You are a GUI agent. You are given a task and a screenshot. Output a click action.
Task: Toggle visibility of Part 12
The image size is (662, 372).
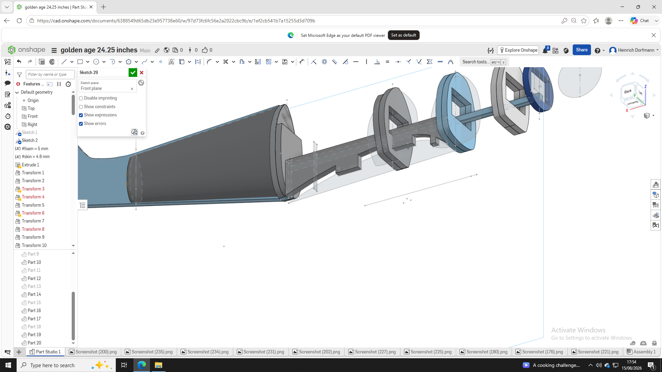(x=24, y=279)
